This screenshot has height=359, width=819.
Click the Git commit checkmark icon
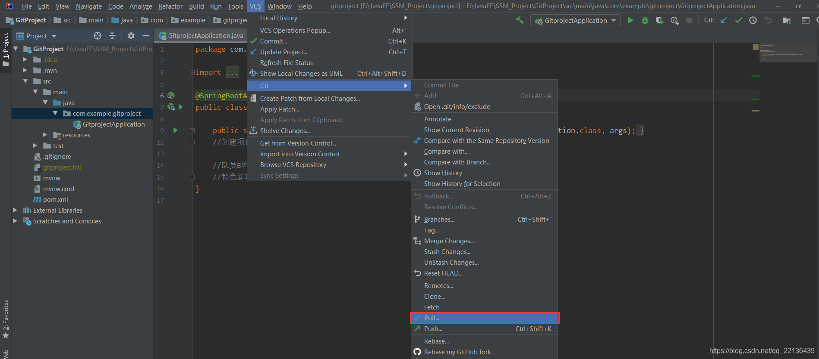pos(739,20)
